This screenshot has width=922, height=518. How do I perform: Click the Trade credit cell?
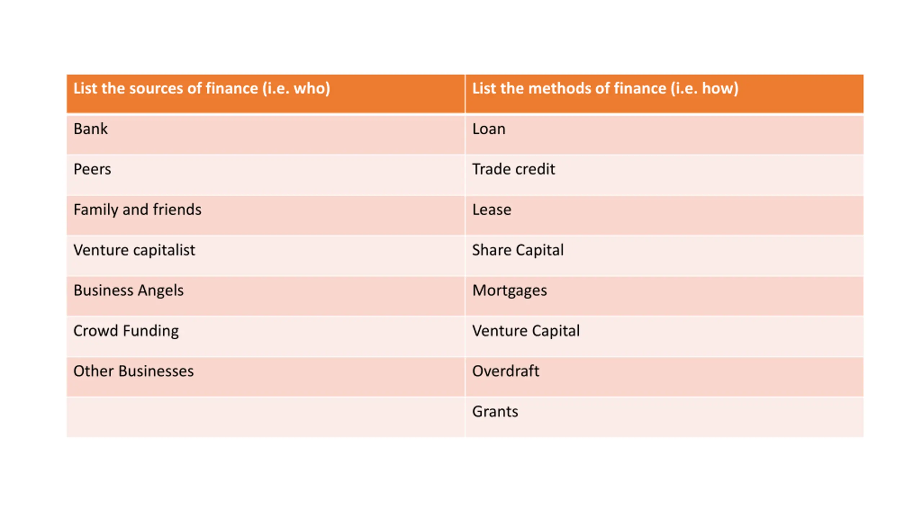664,175
